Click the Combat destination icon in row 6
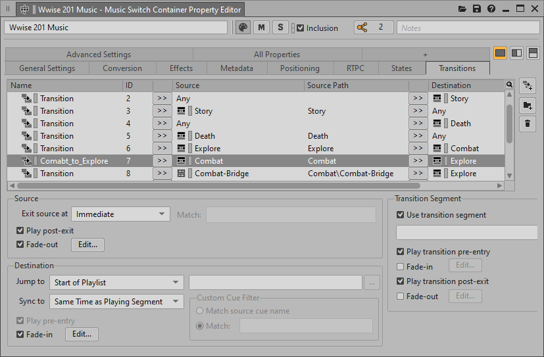544x357 pixels. 437,149
